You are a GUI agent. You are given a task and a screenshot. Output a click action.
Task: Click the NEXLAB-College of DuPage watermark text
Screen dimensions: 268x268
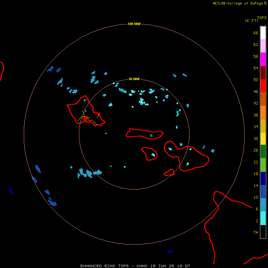point(239,3)
